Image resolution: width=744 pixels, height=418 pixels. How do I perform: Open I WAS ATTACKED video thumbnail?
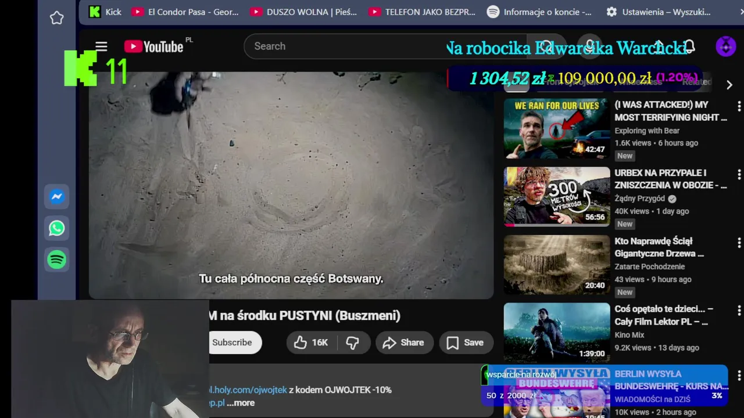tap(557, 128)
